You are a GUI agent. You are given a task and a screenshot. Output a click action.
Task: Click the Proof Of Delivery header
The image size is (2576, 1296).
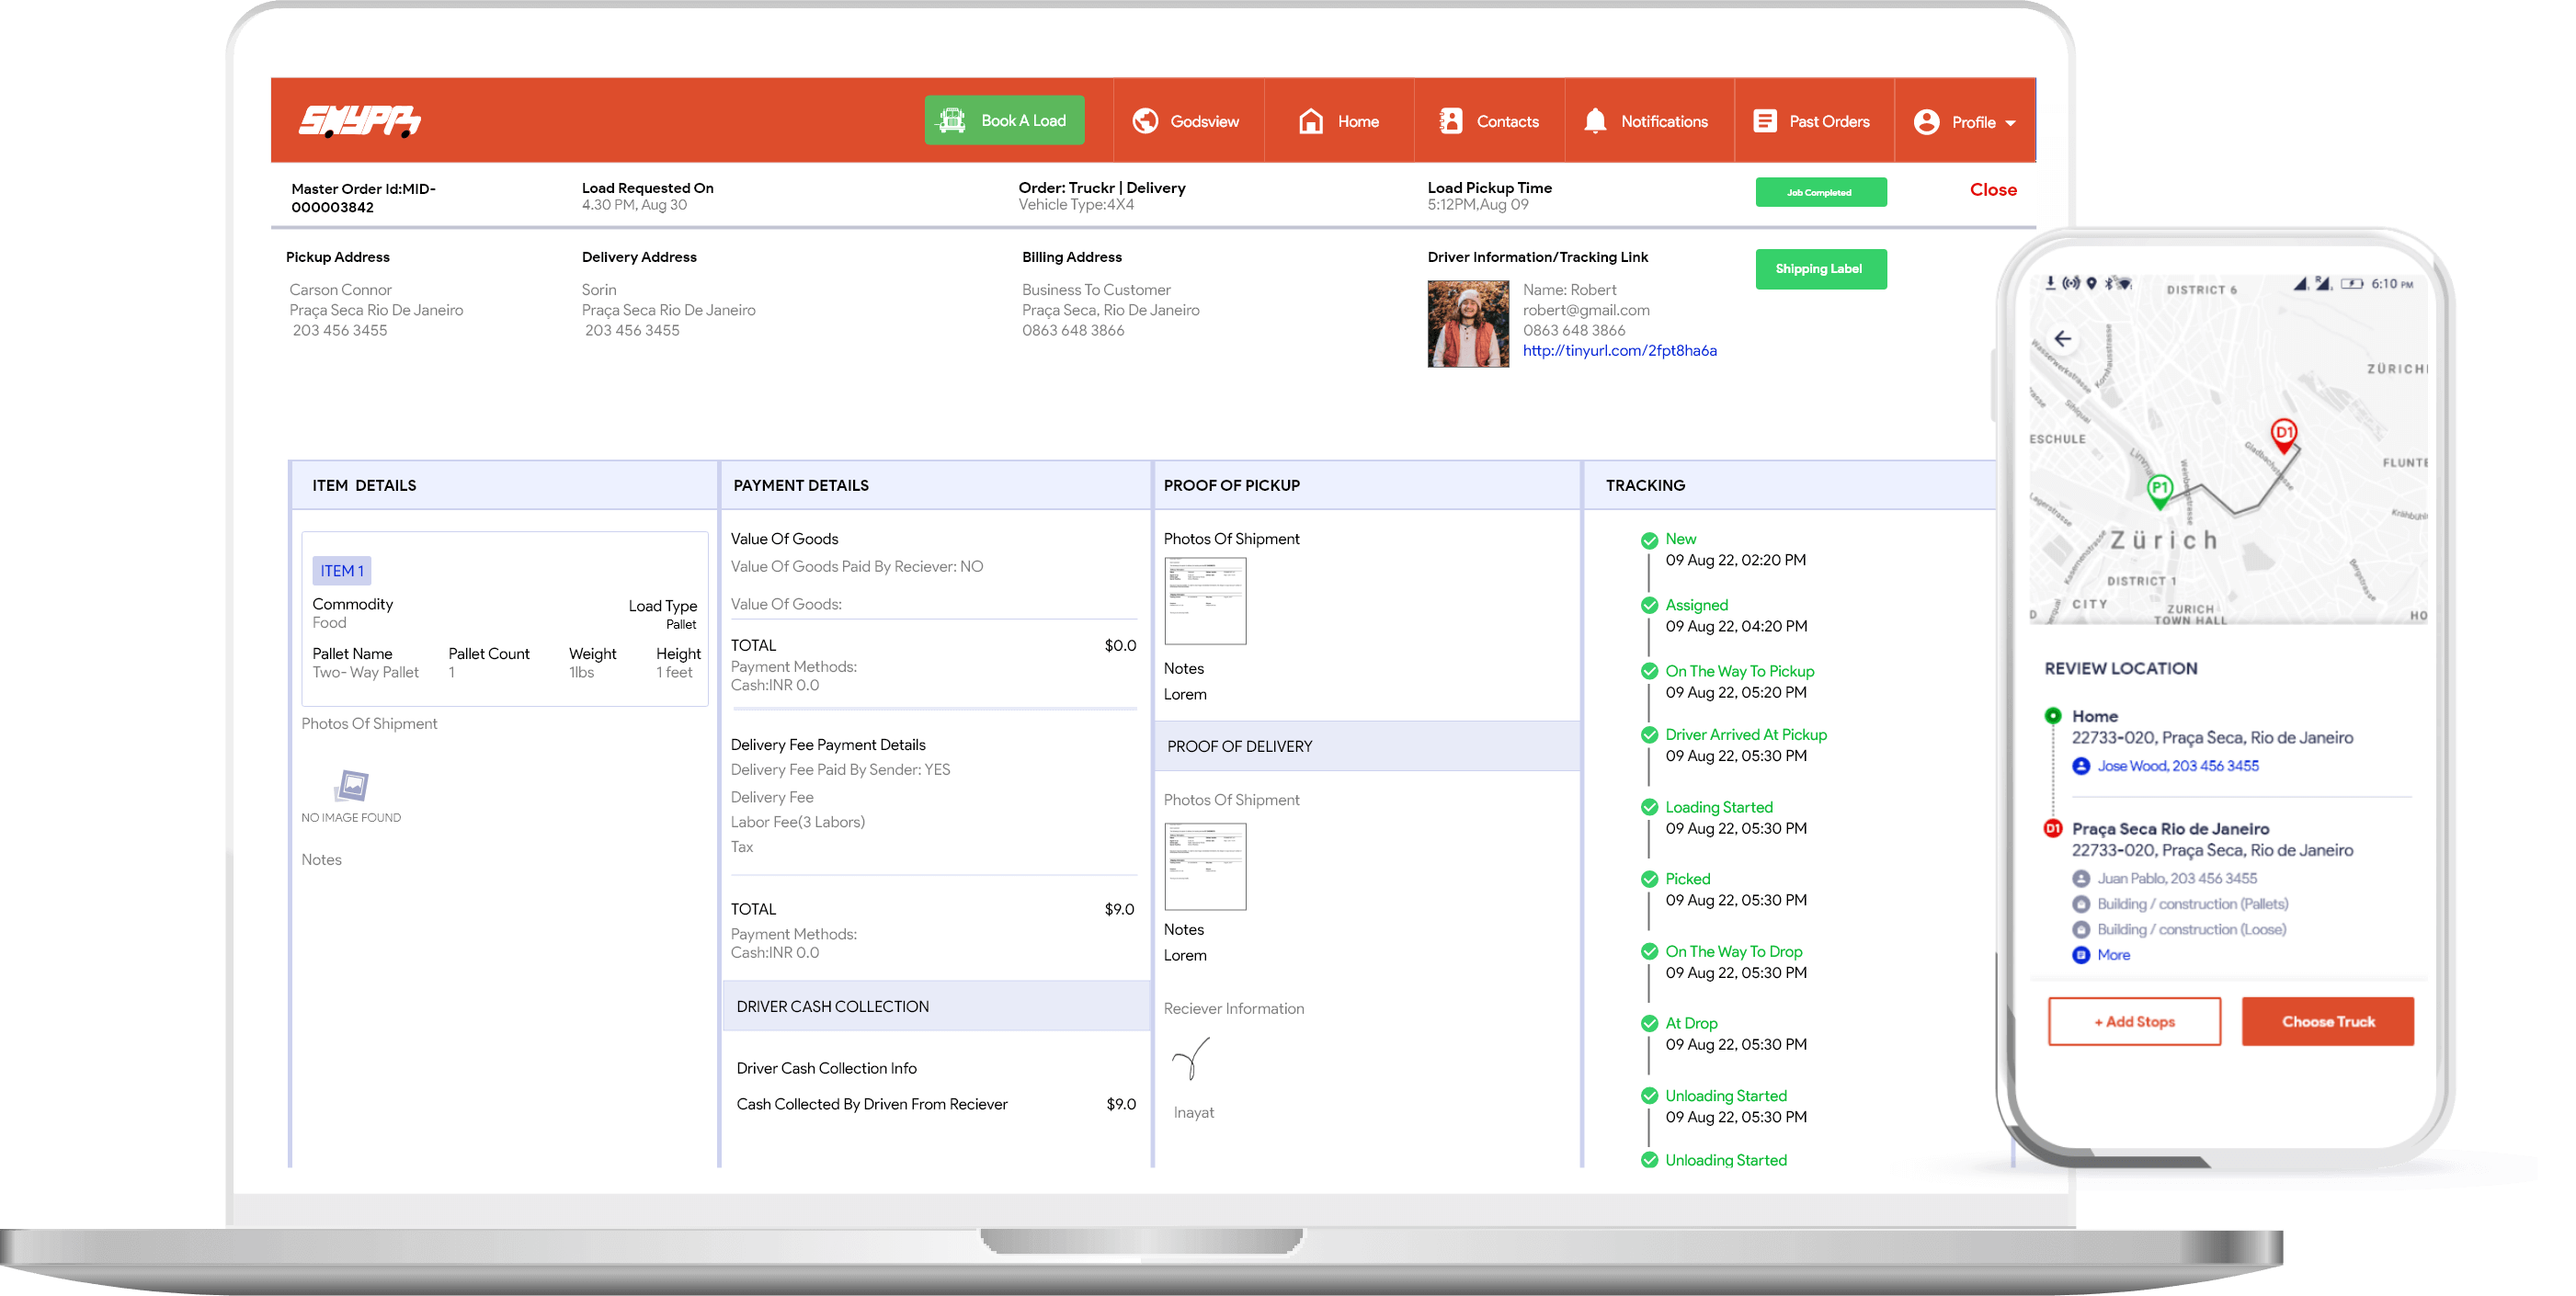pyautogui.click(x=1367, y=747)
